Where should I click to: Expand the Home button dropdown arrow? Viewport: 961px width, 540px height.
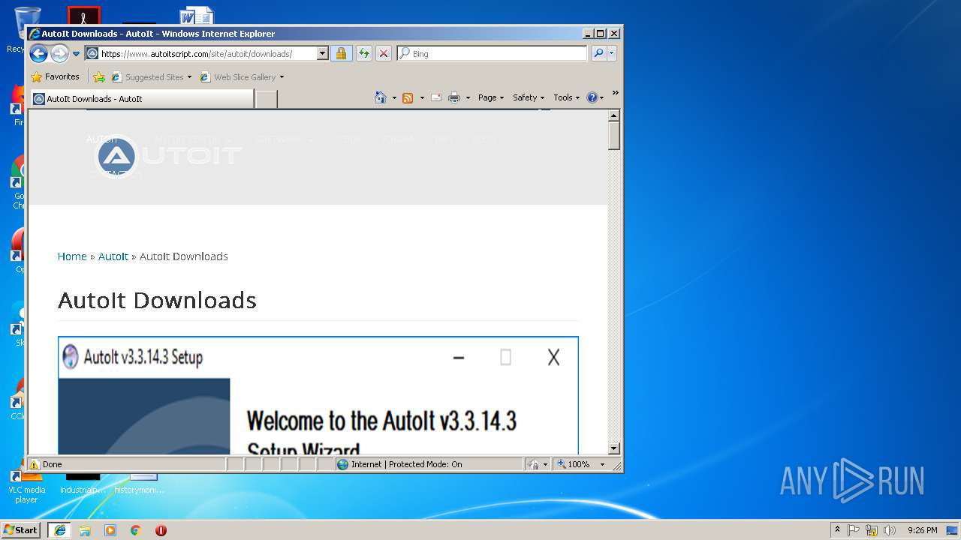pyautogui.click(x=394, y=97)
